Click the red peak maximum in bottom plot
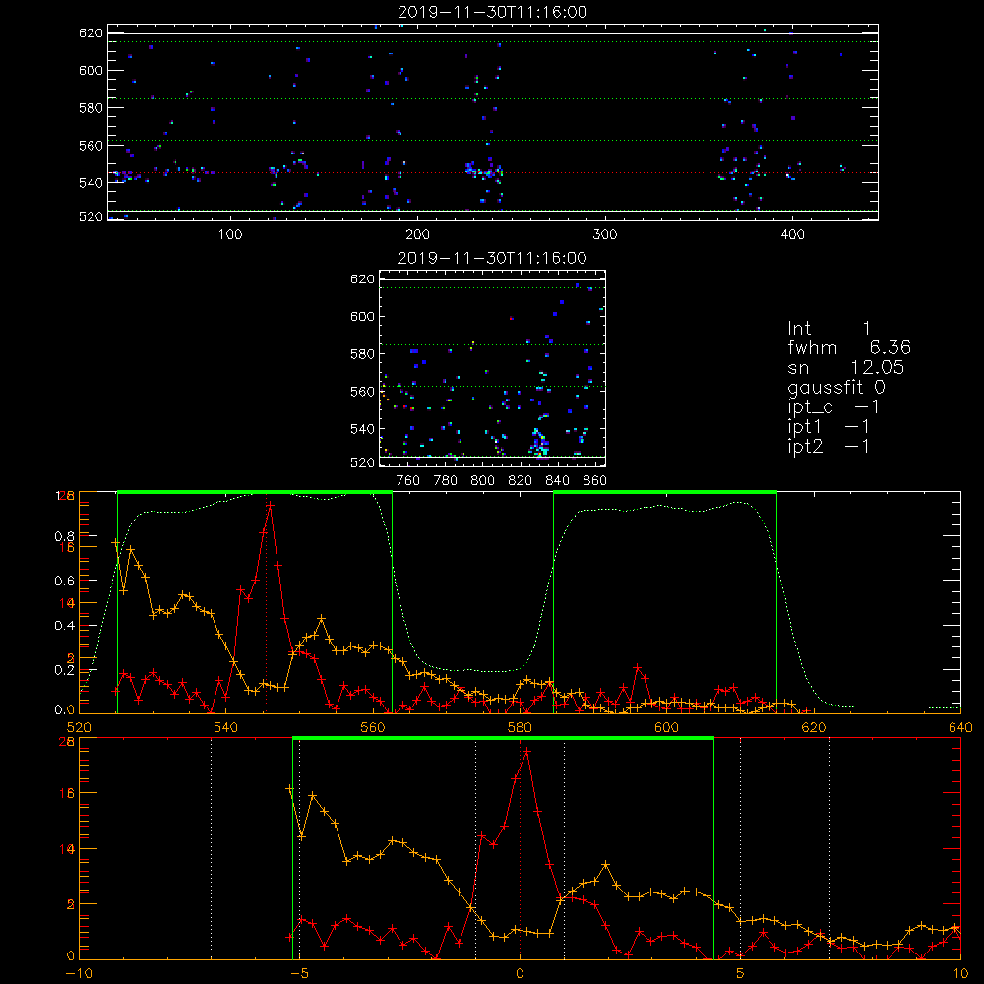Screen dimensions: 984x984 tap(527, 751)
